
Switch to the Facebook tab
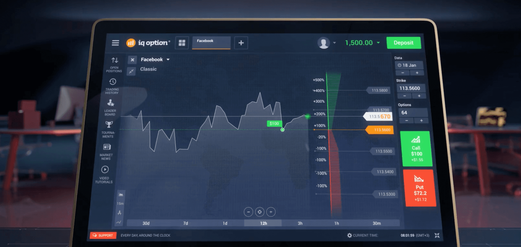point(211,42)
